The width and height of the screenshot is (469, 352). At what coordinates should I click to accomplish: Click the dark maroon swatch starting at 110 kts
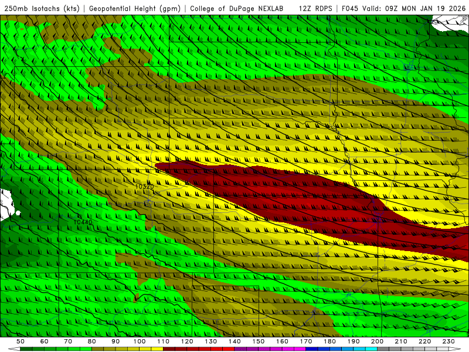[169, 349]
